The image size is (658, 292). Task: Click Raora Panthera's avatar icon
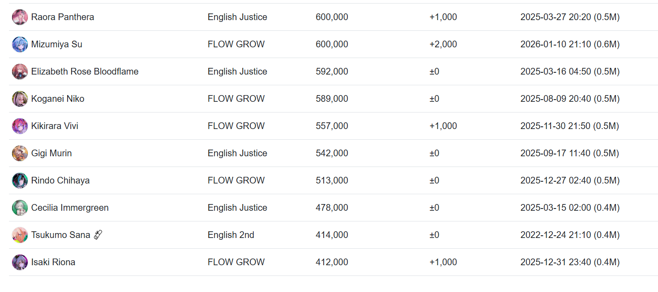[20, 17]
